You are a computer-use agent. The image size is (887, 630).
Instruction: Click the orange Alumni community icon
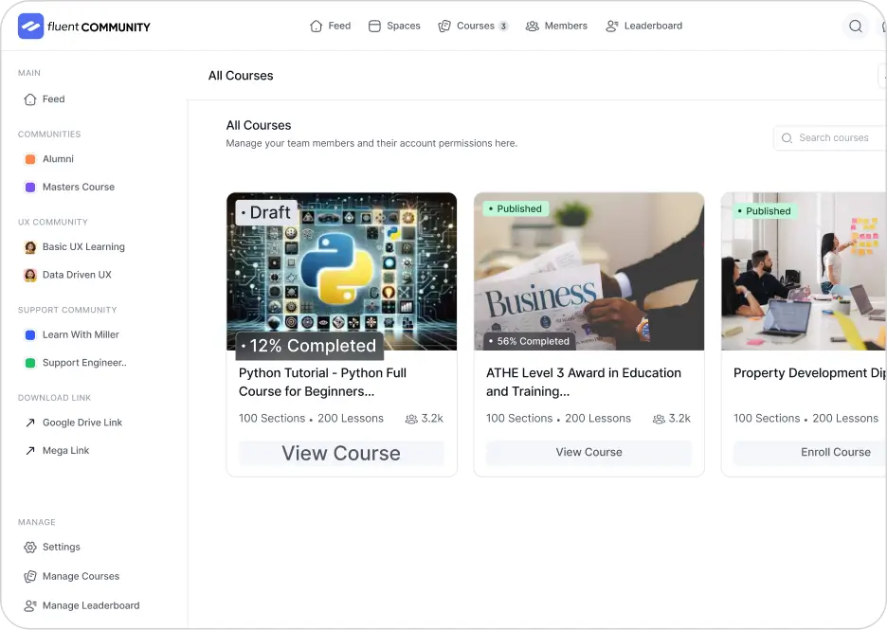(x=30, y=159)
